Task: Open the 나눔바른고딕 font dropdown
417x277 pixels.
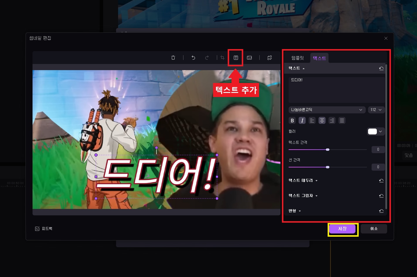Action: point(327,110)
